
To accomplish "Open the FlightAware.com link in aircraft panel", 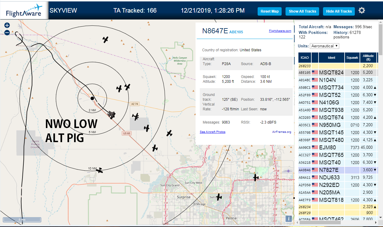I will [x=280, y=31].
